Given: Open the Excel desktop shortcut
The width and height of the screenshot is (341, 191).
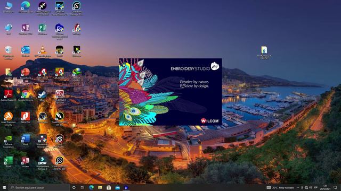Looking at the screenshot, I should click(x=9, y=162).
